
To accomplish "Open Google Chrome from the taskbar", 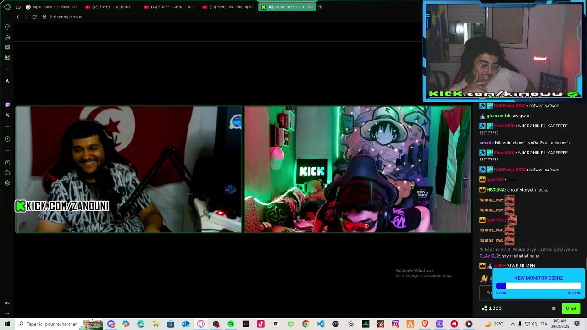I will click(x=305, y=324).
